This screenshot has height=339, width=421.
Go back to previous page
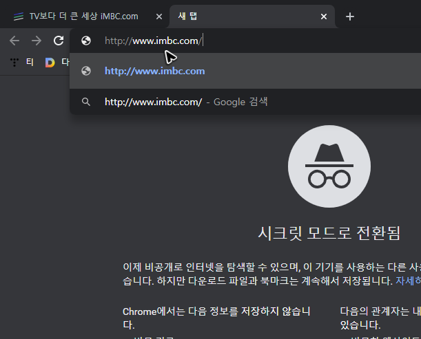point(14,41)
